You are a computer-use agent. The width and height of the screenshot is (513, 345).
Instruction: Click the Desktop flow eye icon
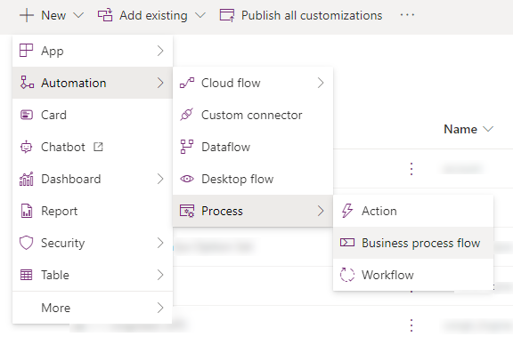coord(187,179)
